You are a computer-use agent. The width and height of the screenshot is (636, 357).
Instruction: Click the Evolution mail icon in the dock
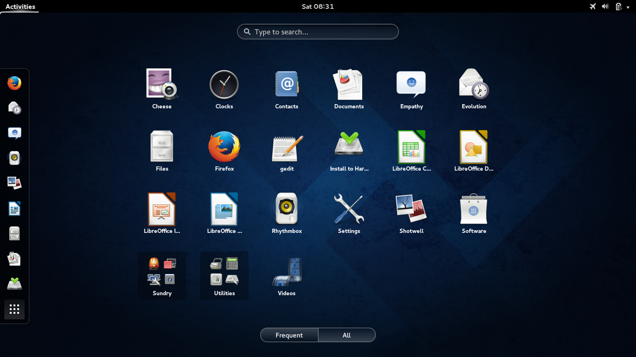14,108
